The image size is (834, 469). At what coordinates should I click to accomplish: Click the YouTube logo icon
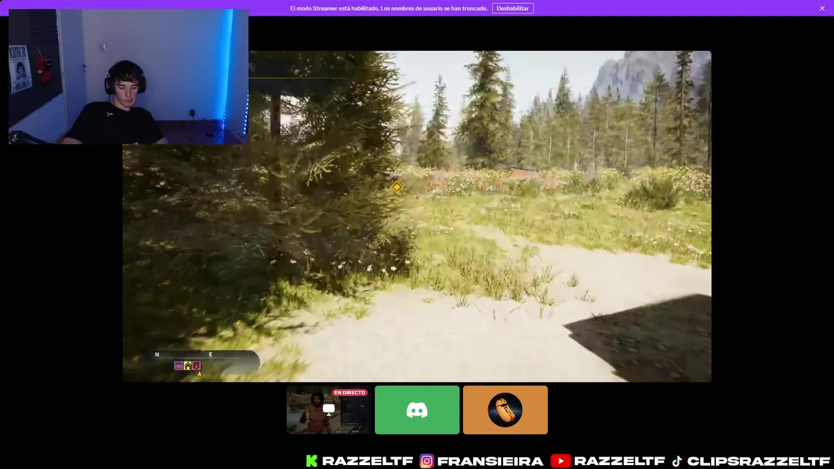point(560,461)
